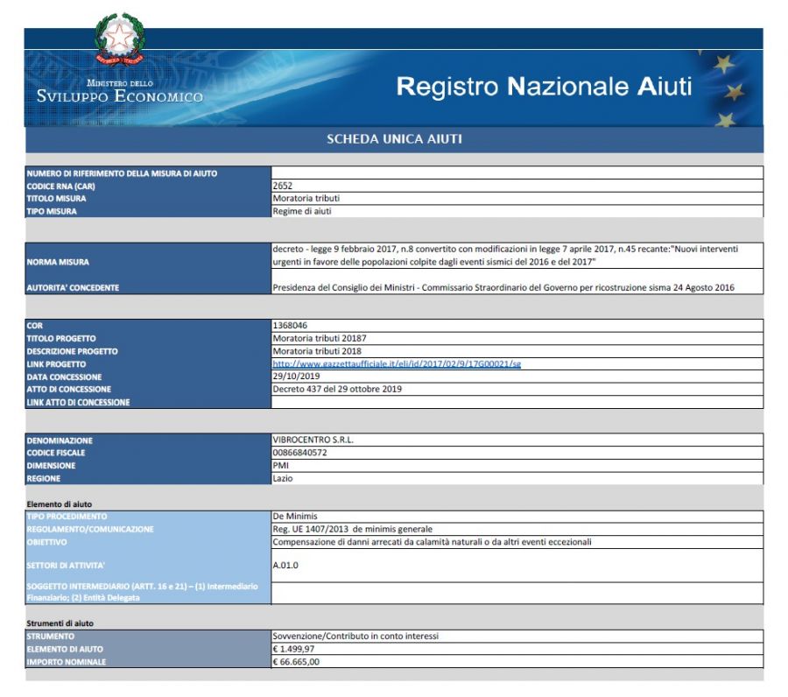Screen dimensions: 788x697
Task: Click the 'IMPORTO NOMINALE' label
Action: (67, 662)
